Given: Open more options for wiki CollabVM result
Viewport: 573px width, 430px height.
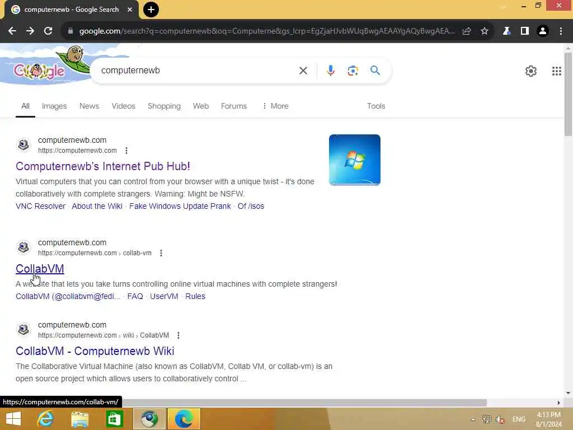Looking at the screenshot, I should tap(179, 335).
